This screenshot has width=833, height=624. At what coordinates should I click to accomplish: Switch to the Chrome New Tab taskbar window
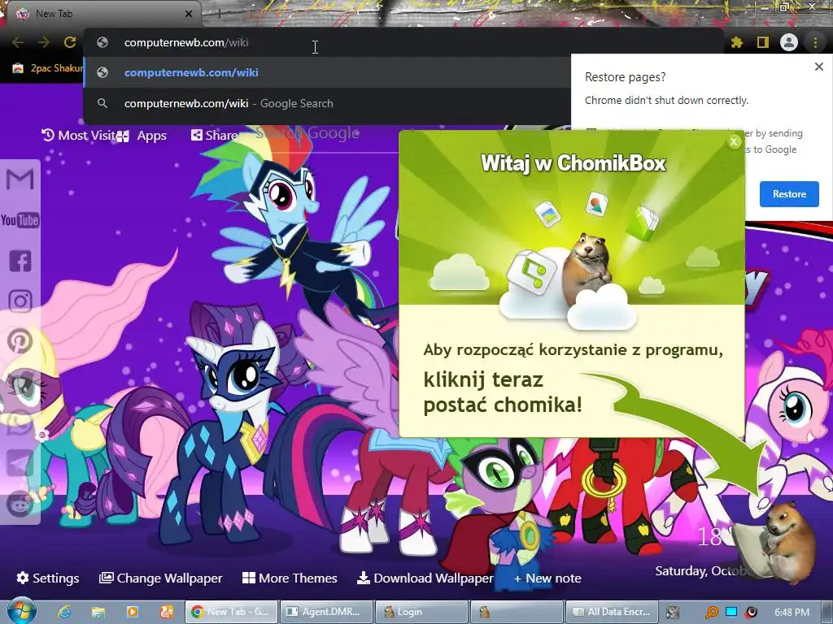(231, 612)
